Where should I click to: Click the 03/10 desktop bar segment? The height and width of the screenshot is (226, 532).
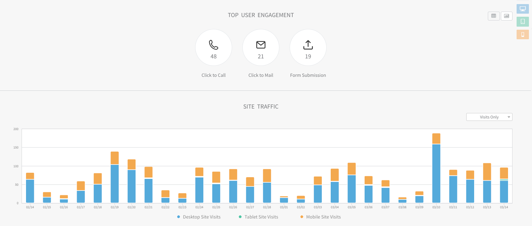tap(436, 173)
